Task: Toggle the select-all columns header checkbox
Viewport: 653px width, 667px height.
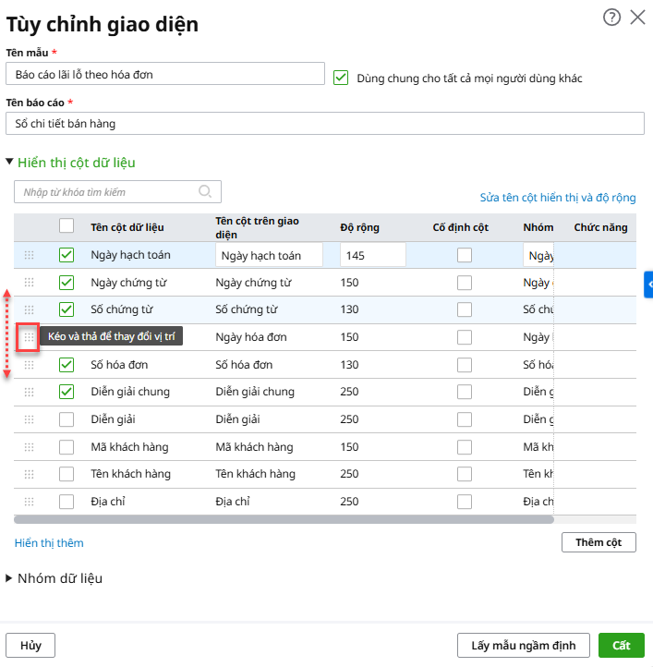Action: point(67,225)
